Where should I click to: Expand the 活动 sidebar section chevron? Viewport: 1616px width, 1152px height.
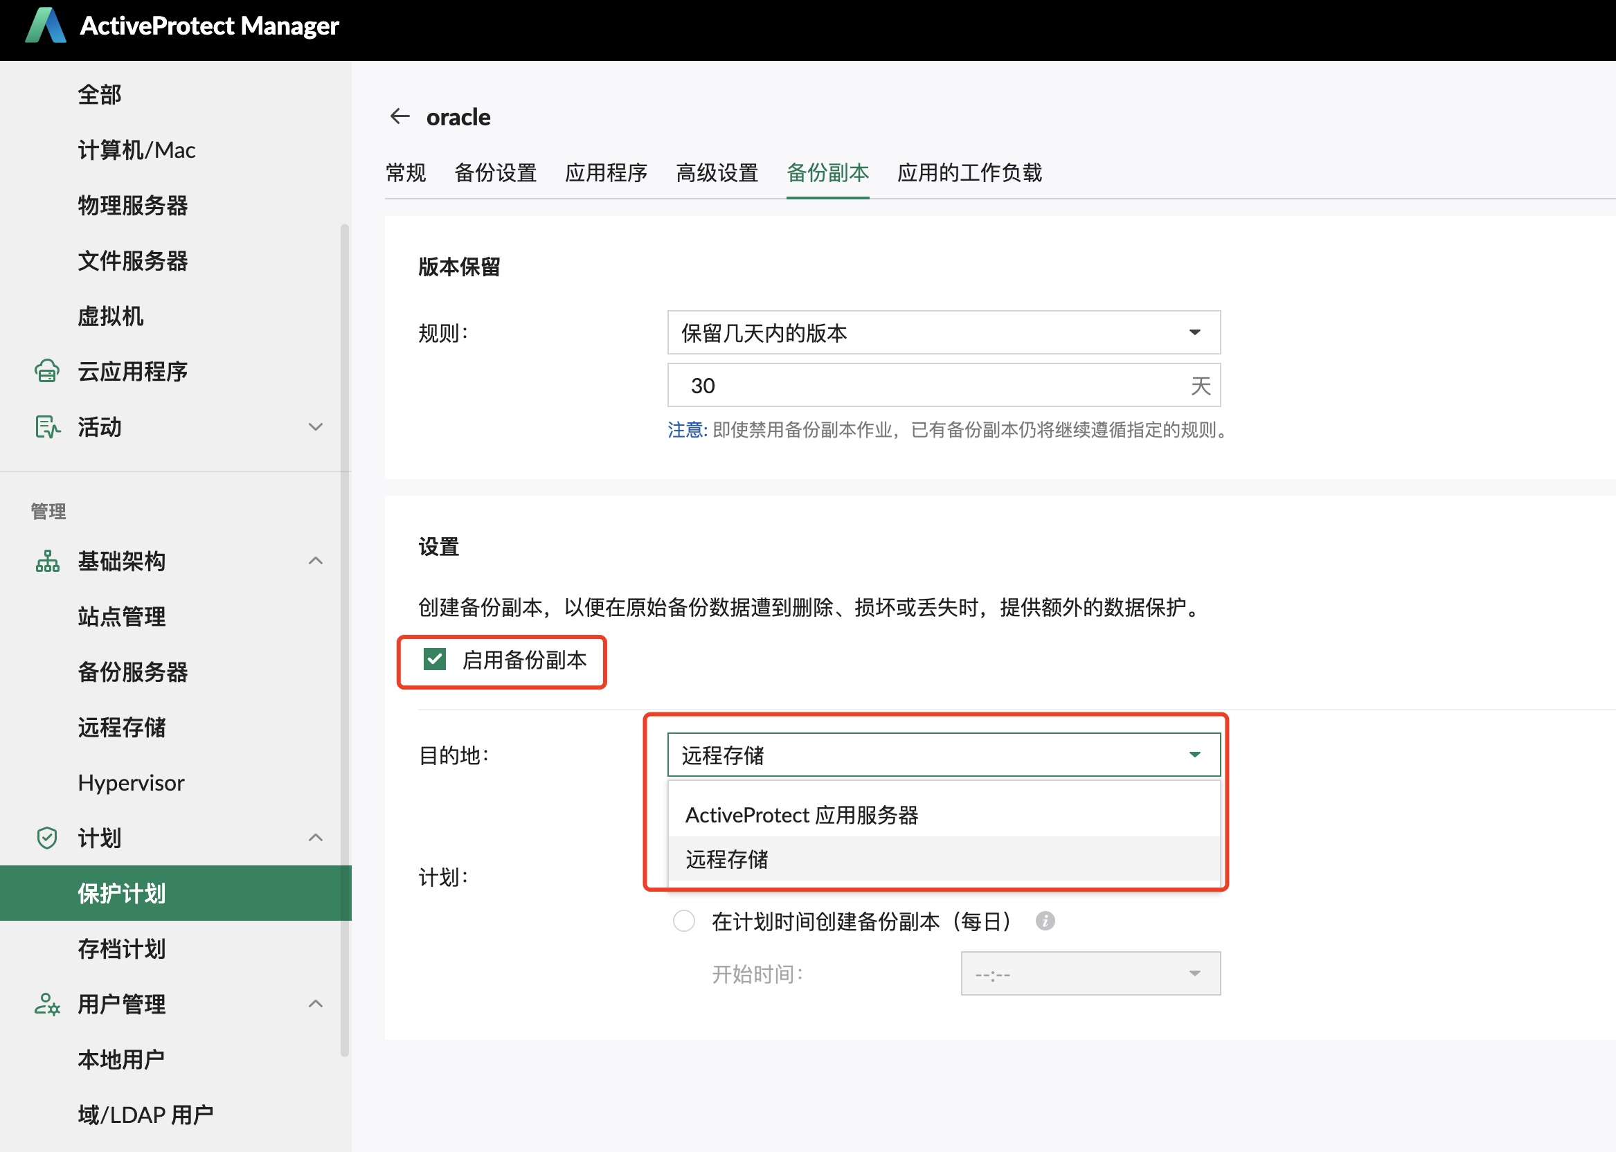316,427
